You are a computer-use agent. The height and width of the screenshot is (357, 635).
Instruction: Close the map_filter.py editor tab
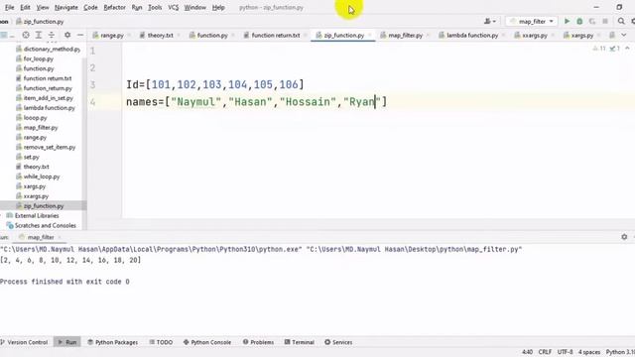(428, 36)
